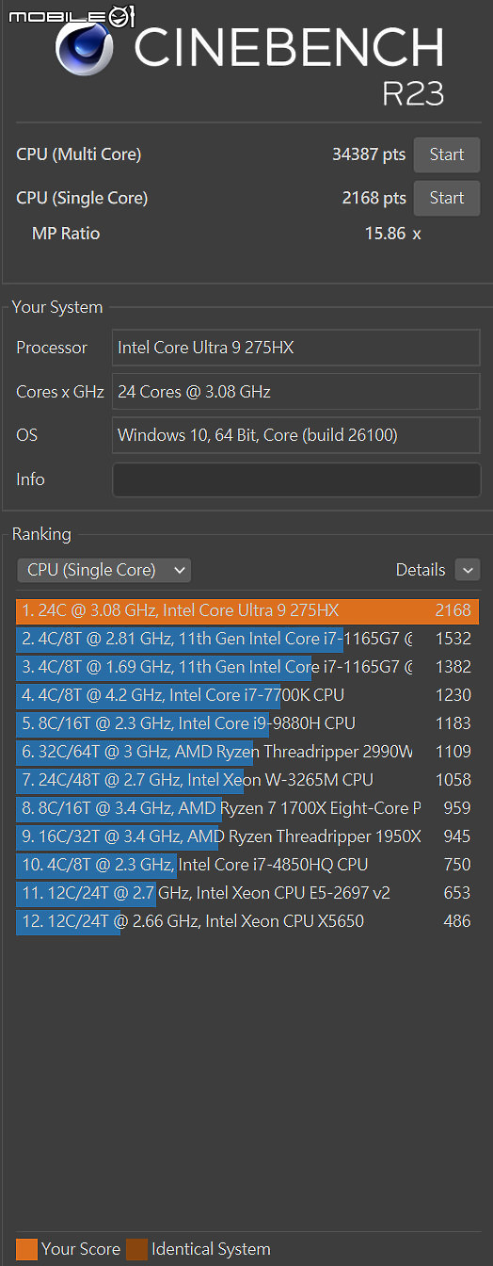Start the CPU Single Core test
Image resolution: width=493 pixels, height=1266 pixels.
pyautogui.click(x=447, y=198)
